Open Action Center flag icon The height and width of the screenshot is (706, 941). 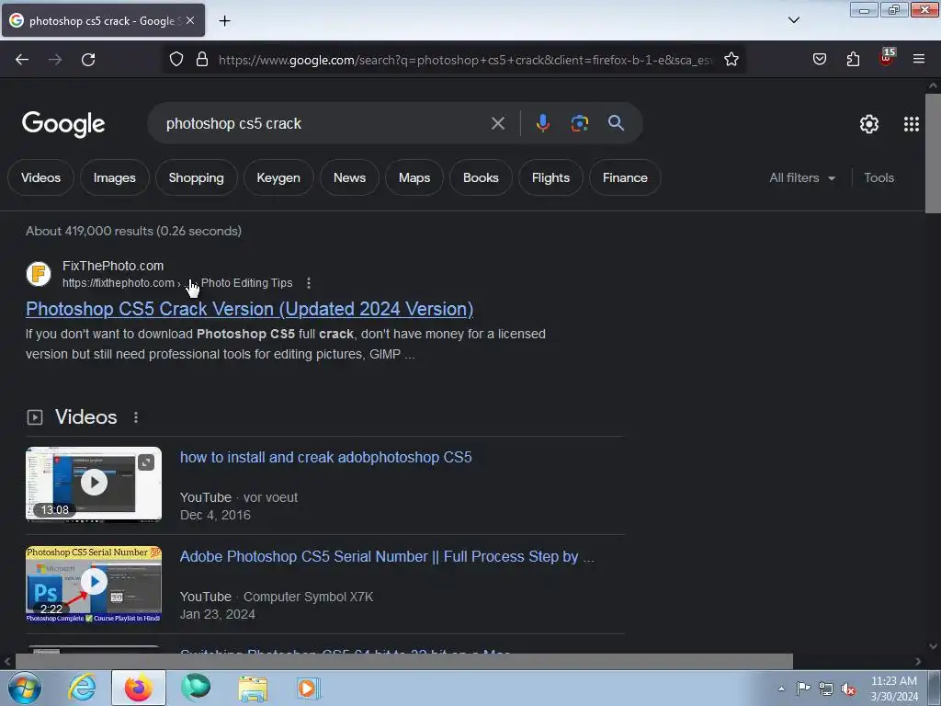pos(803,689)
